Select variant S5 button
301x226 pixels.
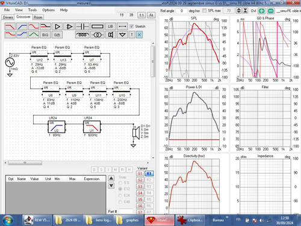[x=140, y=199]
